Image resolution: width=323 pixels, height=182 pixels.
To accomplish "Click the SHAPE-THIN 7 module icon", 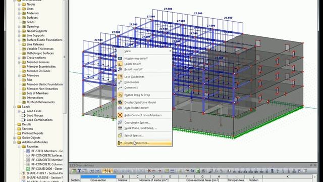I will click(x=24, y=173).
